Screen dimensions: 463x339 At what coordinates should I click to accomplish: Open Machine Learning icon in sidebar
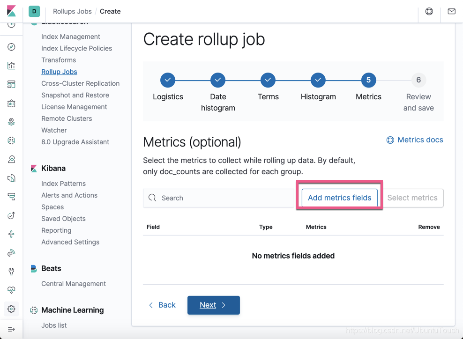tap(11, 140)
